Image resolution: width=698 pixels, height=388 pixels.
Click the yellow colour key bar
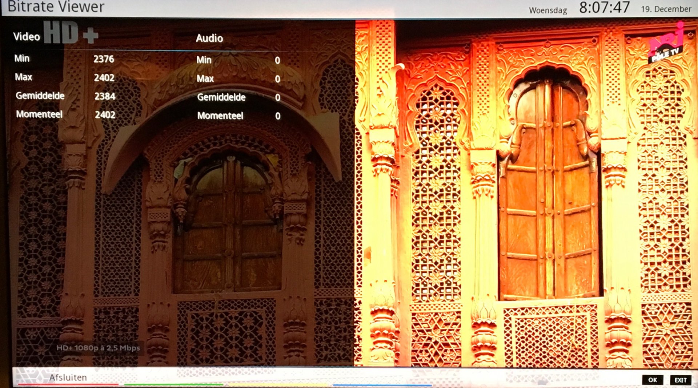[278, 384]
